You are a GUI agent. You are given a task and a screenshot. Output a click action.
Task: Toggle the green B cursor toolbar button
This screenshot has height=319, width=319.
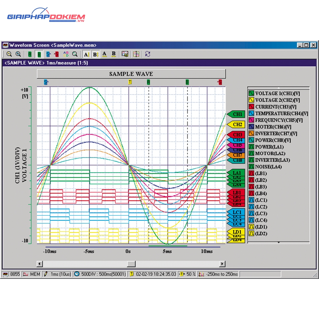click(x=39, y=54)
